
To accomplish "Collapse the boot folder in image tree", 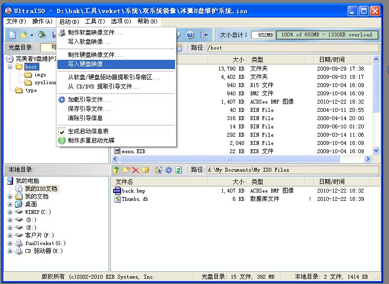I will tap(10, 67).
